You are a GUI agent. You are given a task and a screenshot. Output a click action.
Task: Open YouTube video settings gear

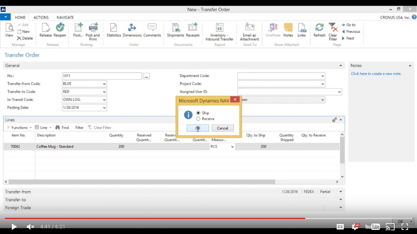coord(355,227)
